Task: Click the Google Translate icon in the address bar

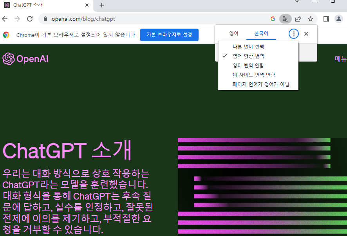Action: click(x=286, y=18)
